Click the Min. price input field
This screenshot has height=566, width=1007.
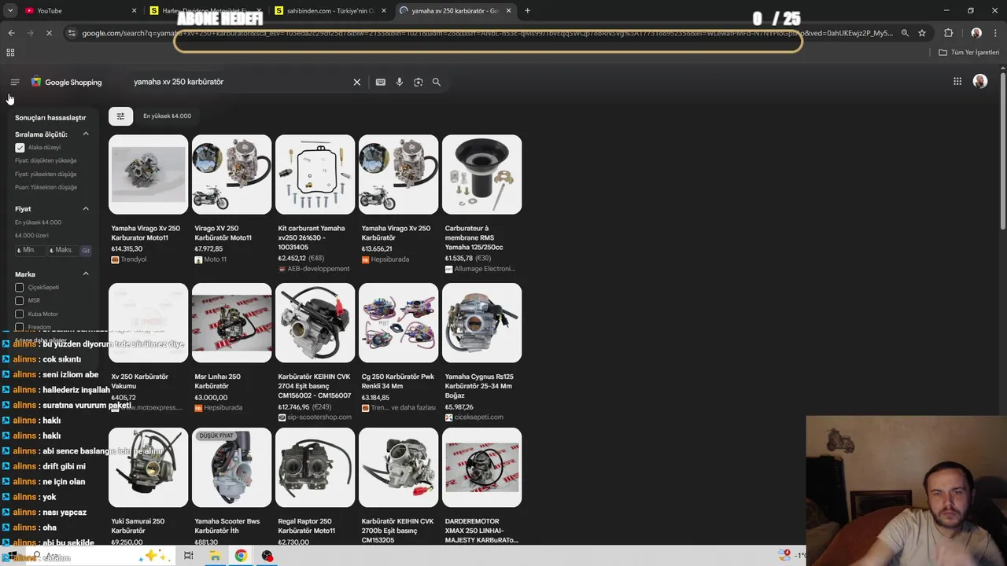(29, 251)
